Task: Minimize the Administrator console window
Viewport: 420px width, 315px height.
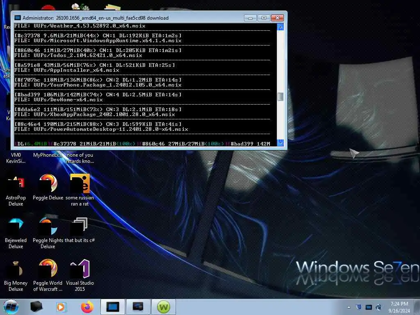Action: pyautogui.click(x=250, y=18)
